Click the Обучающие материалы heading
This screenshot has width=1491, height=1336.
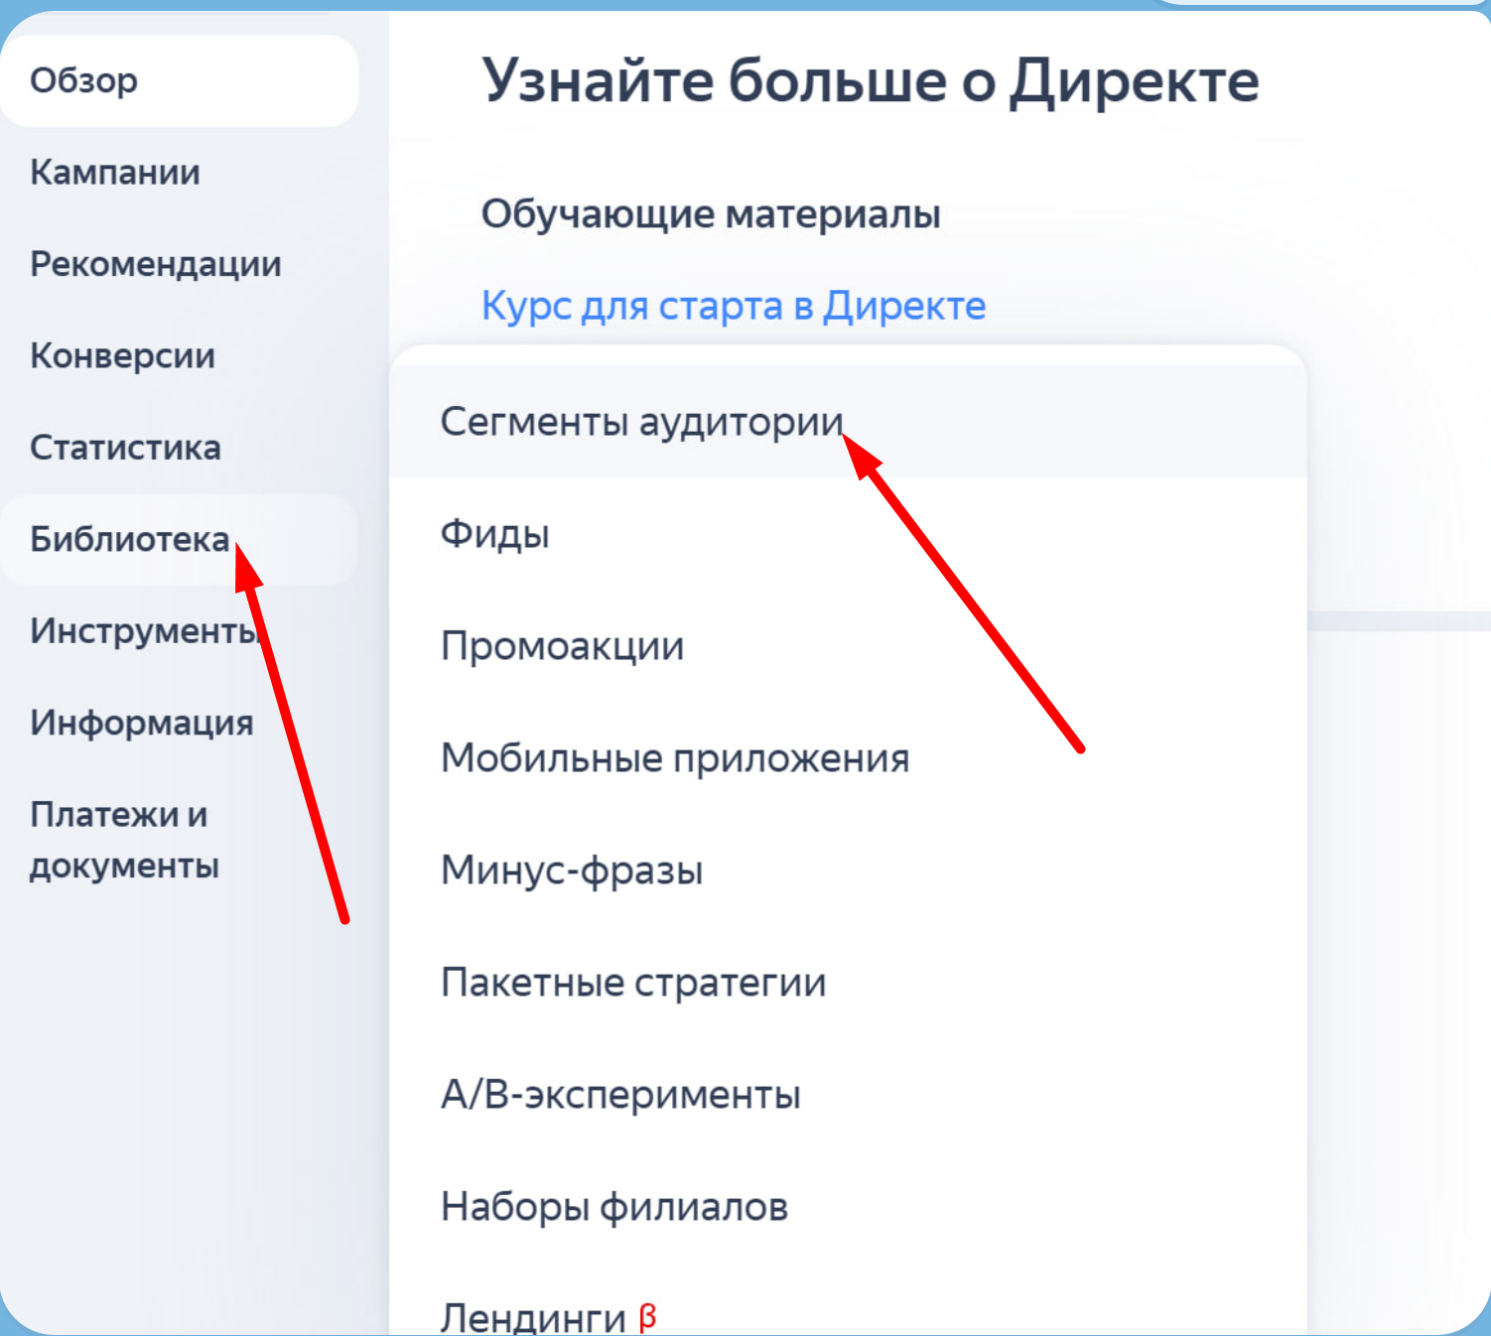click(x=711, y=214)
